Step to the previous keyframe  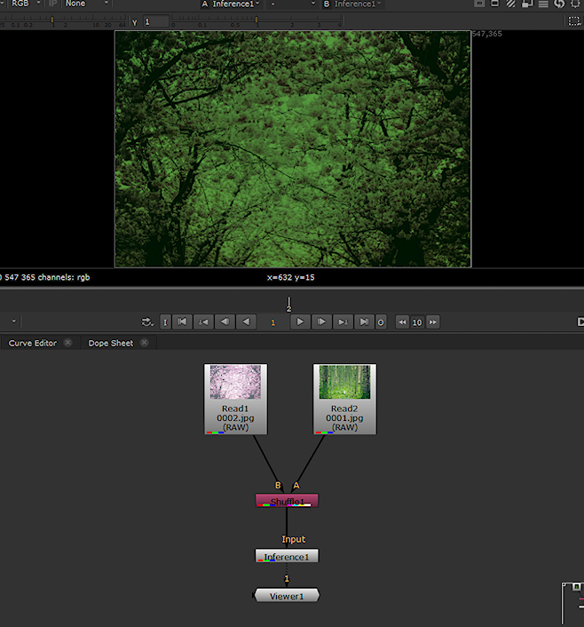[x=204, y=321]
